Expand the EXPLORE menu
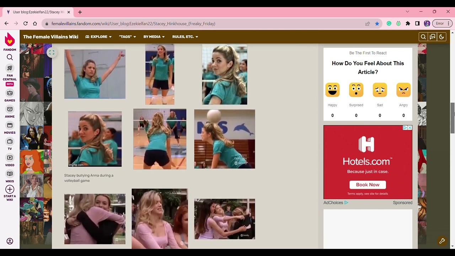Viewport: 455px width, 256px height. 98,37
